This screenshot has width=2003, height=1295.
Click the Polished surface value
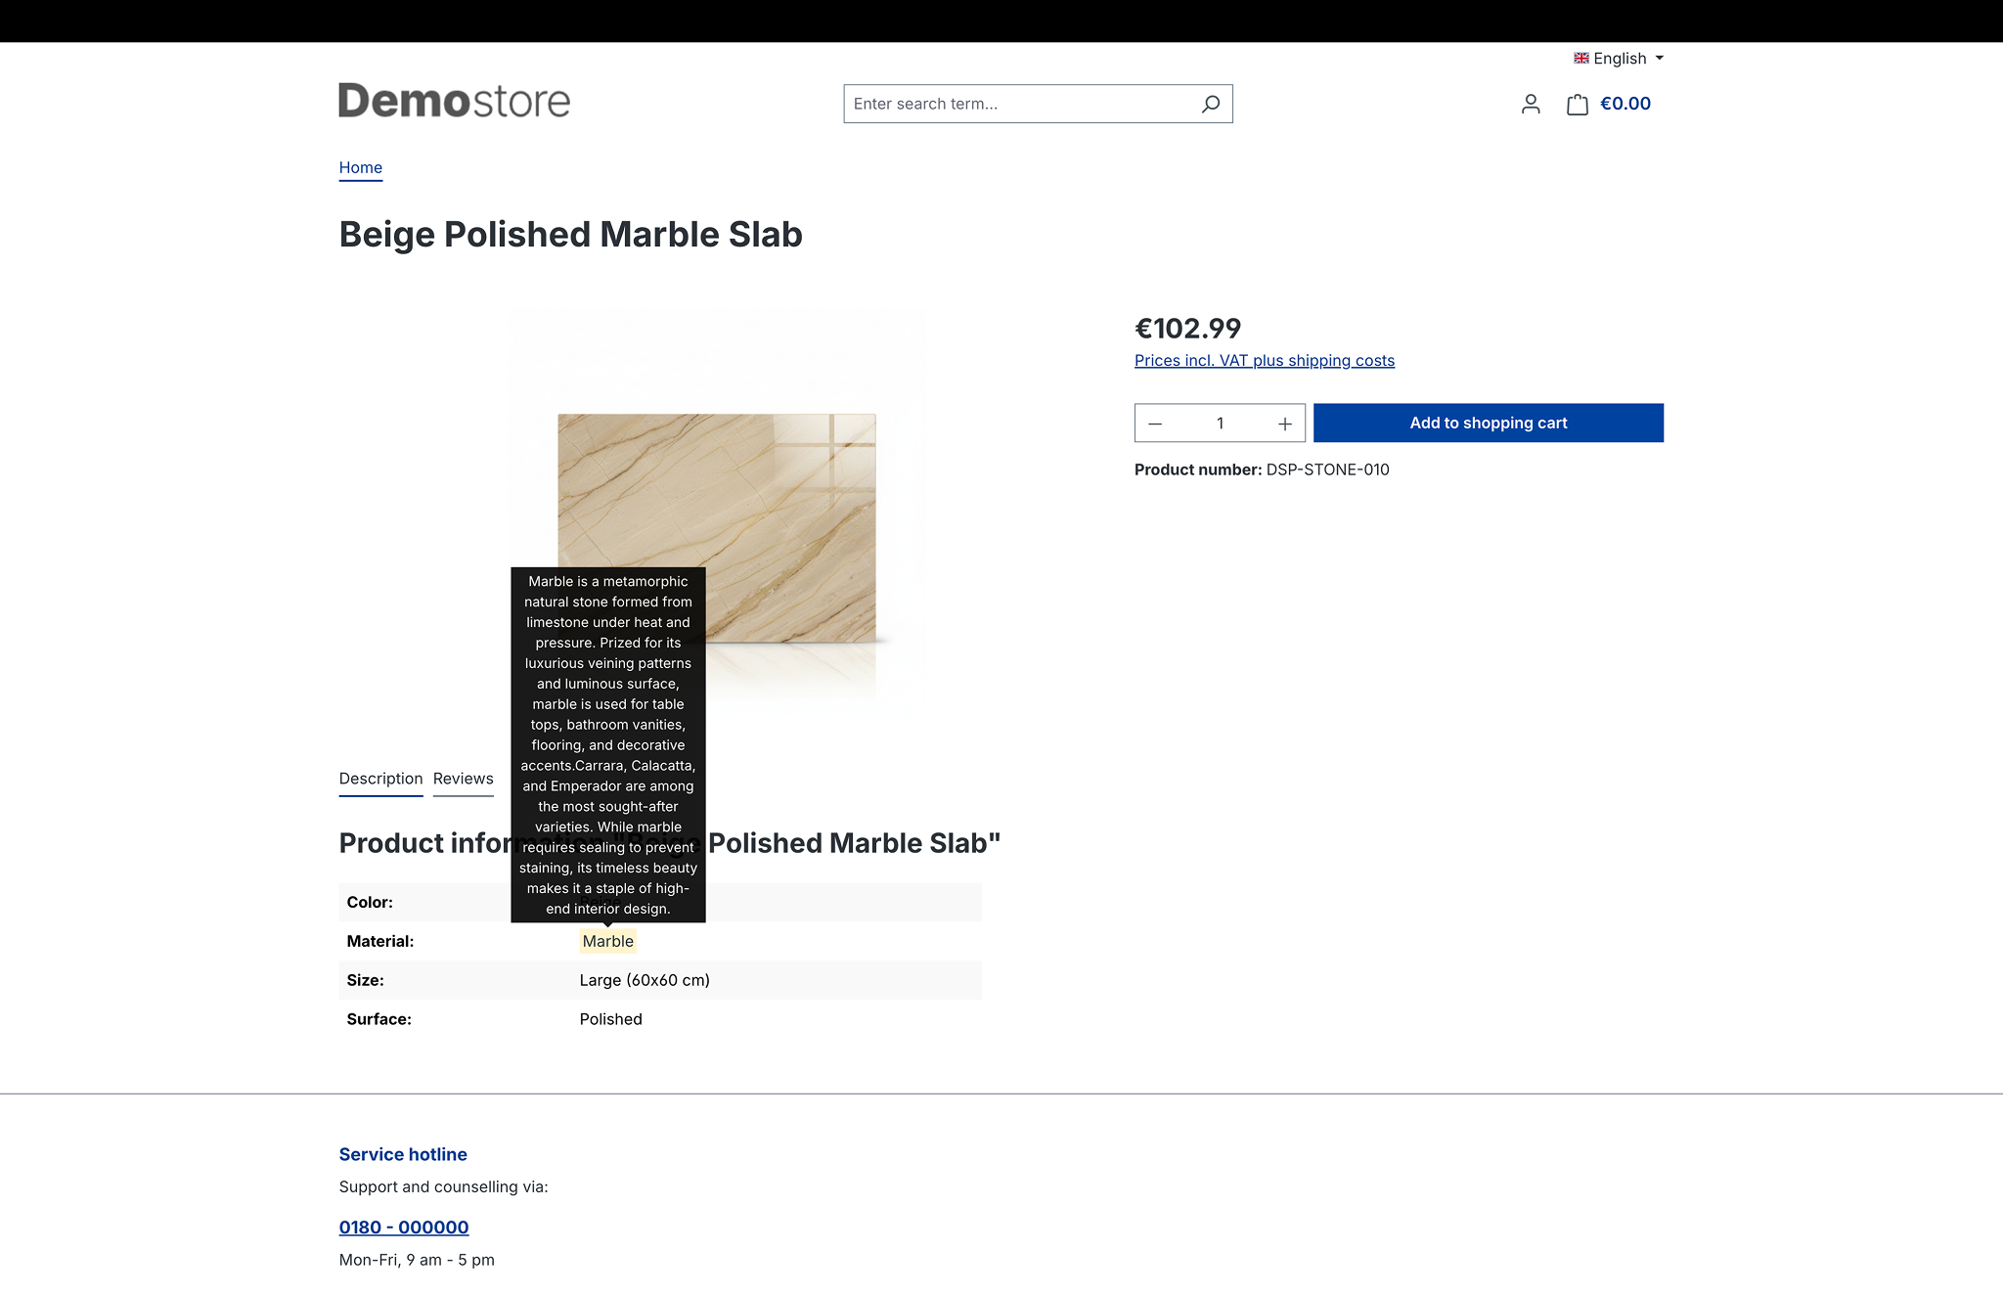click(610, 1019)
